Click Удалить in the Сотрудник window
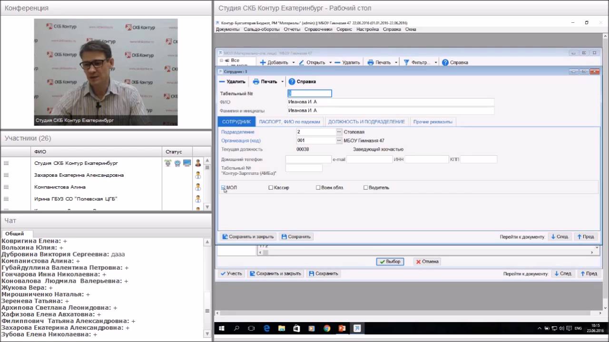The height and width of the screenshot is (342, 609). click(232, 81)
